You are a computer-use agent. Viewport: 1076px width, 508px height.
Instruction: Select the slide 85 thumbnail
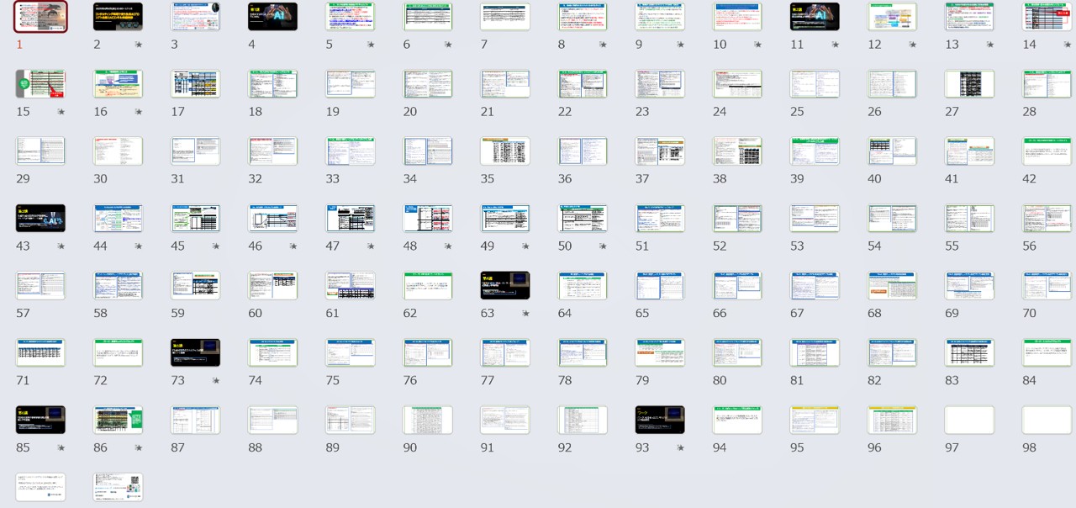(x=40, y=421)
